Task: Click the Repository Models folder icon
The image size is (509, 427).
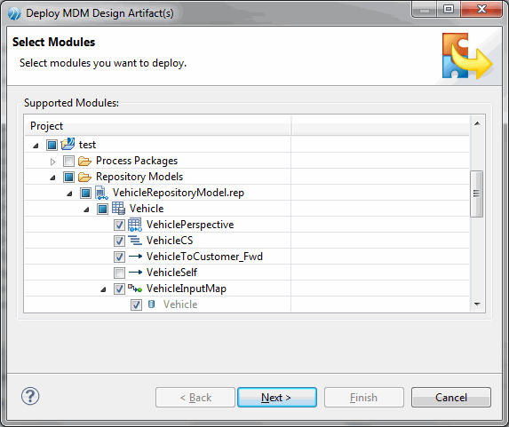Action: [84, 177]
